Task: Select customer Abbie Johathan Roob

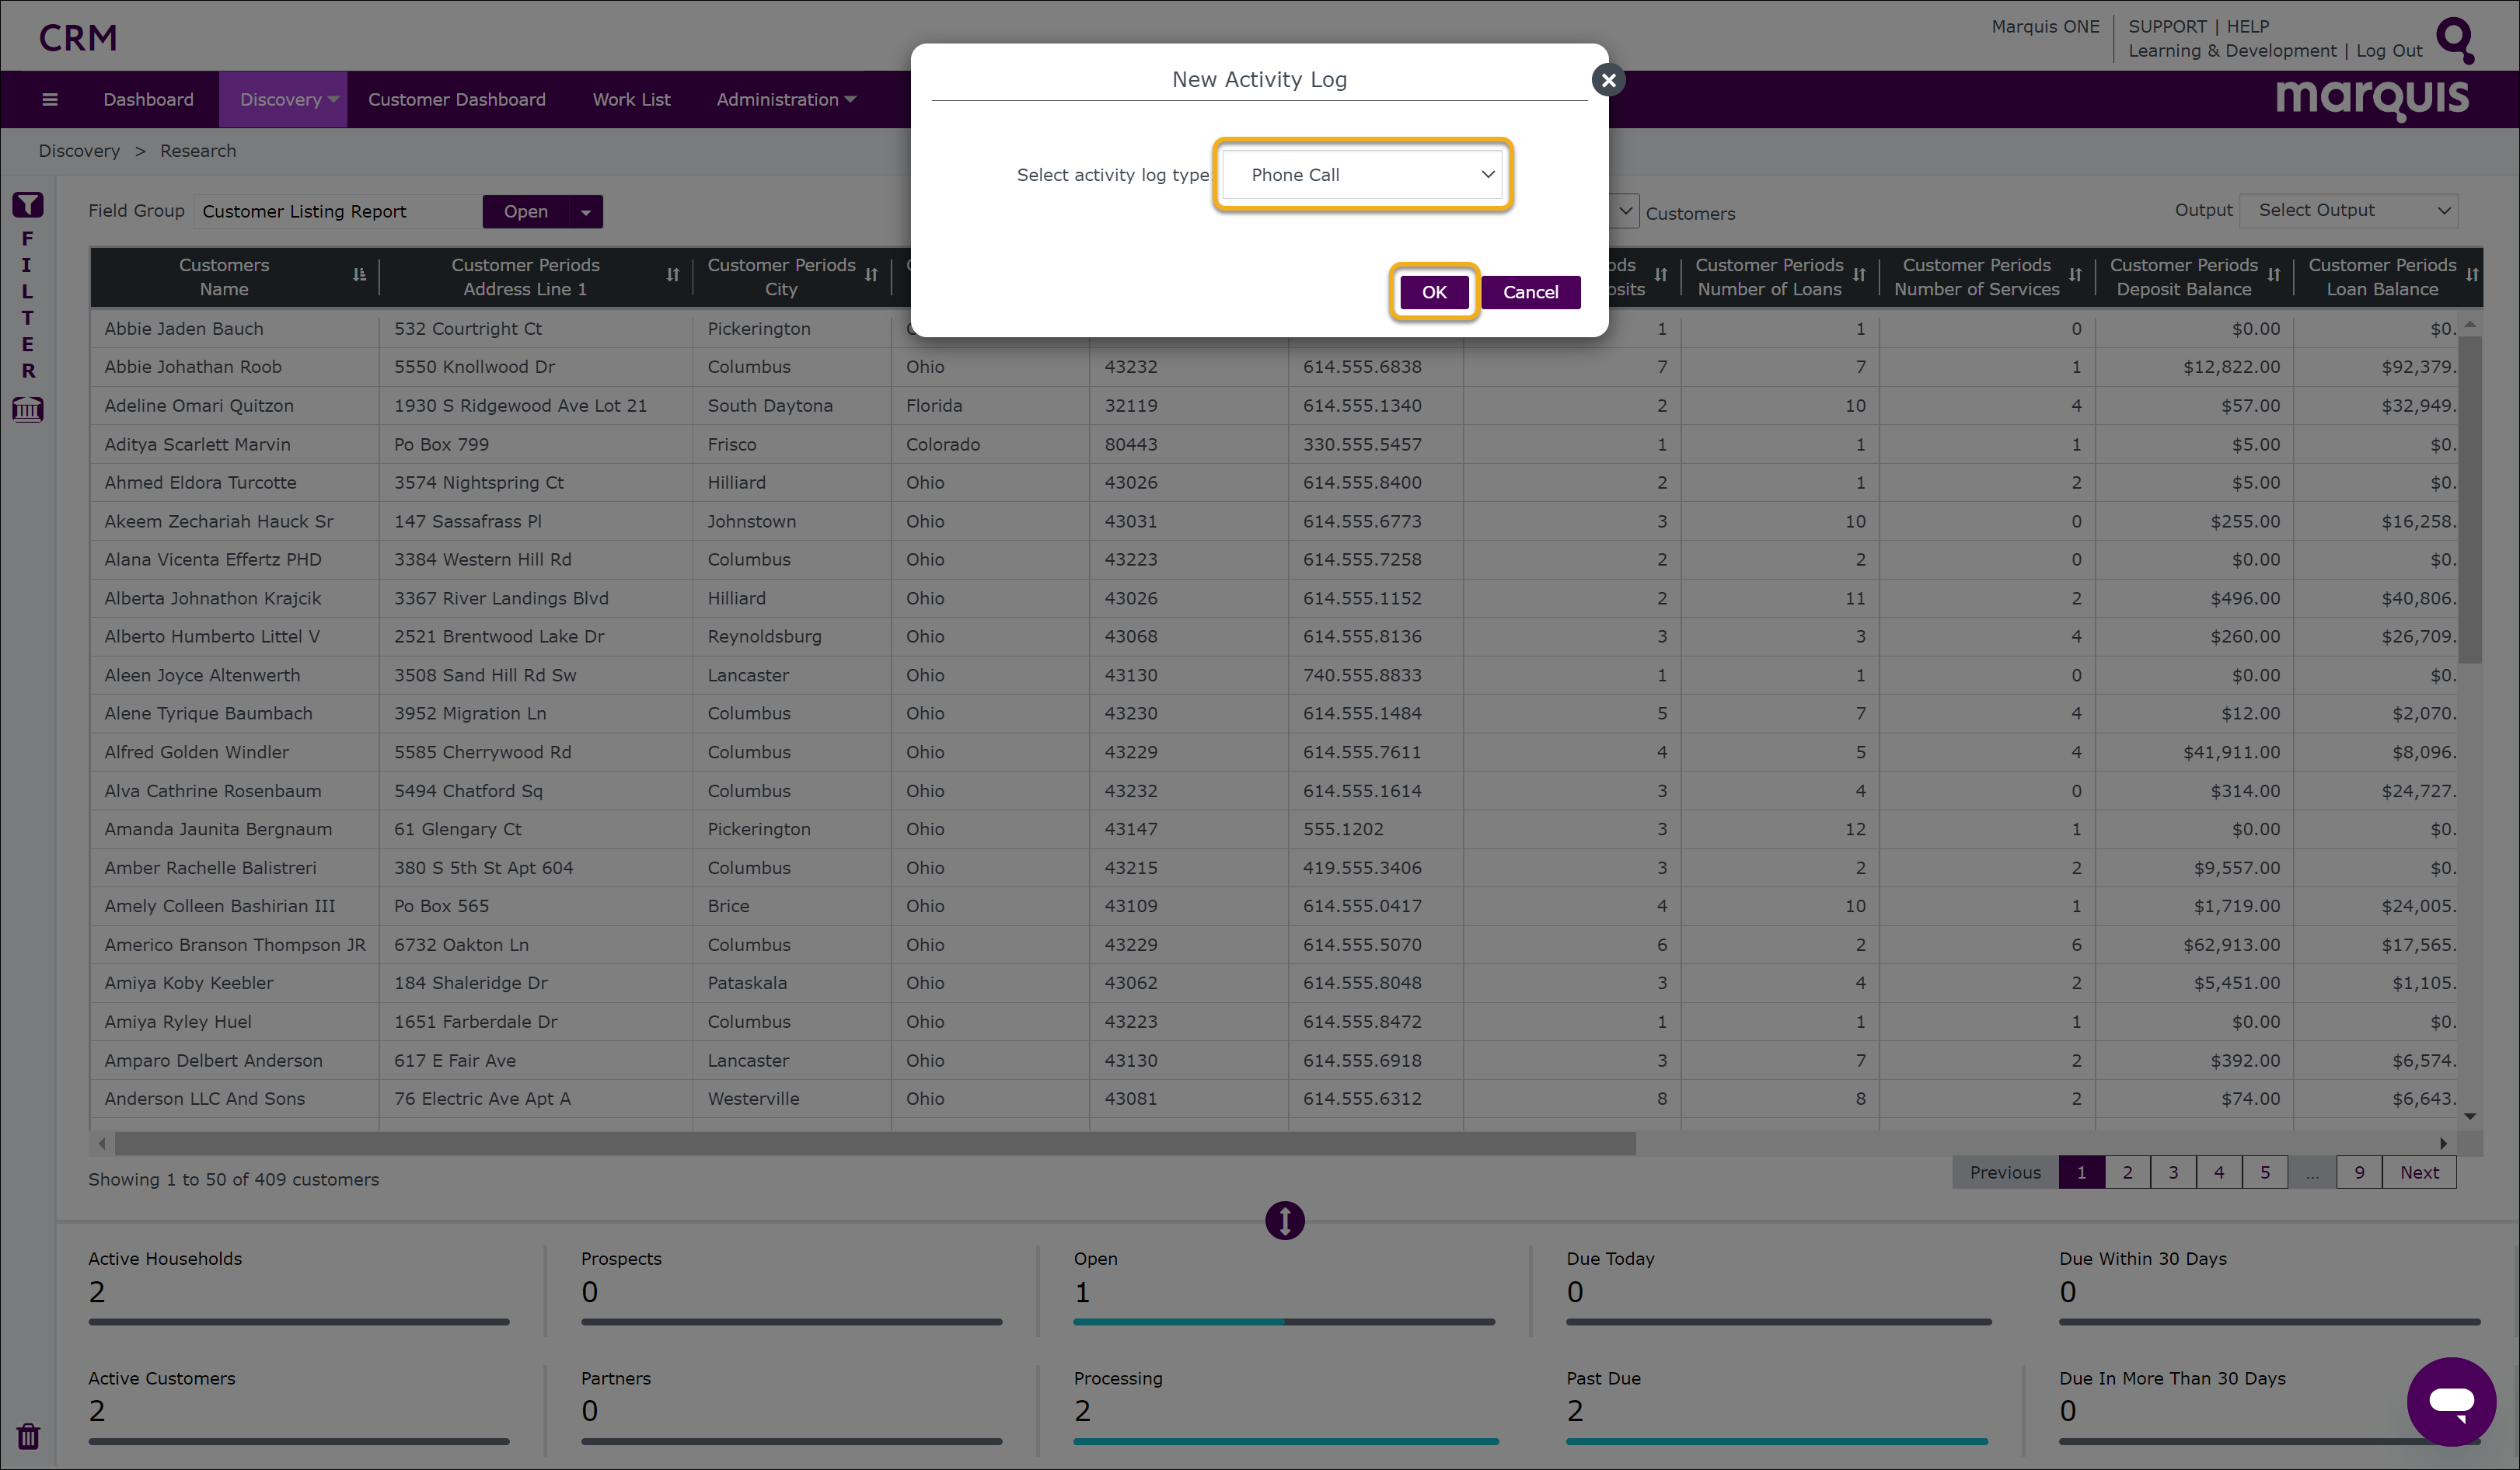Action: (193, 367)
